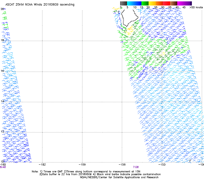This screenshot has width=204, height=179.
Task: Click the '15' label under color bar
Action: pos(141,7)
